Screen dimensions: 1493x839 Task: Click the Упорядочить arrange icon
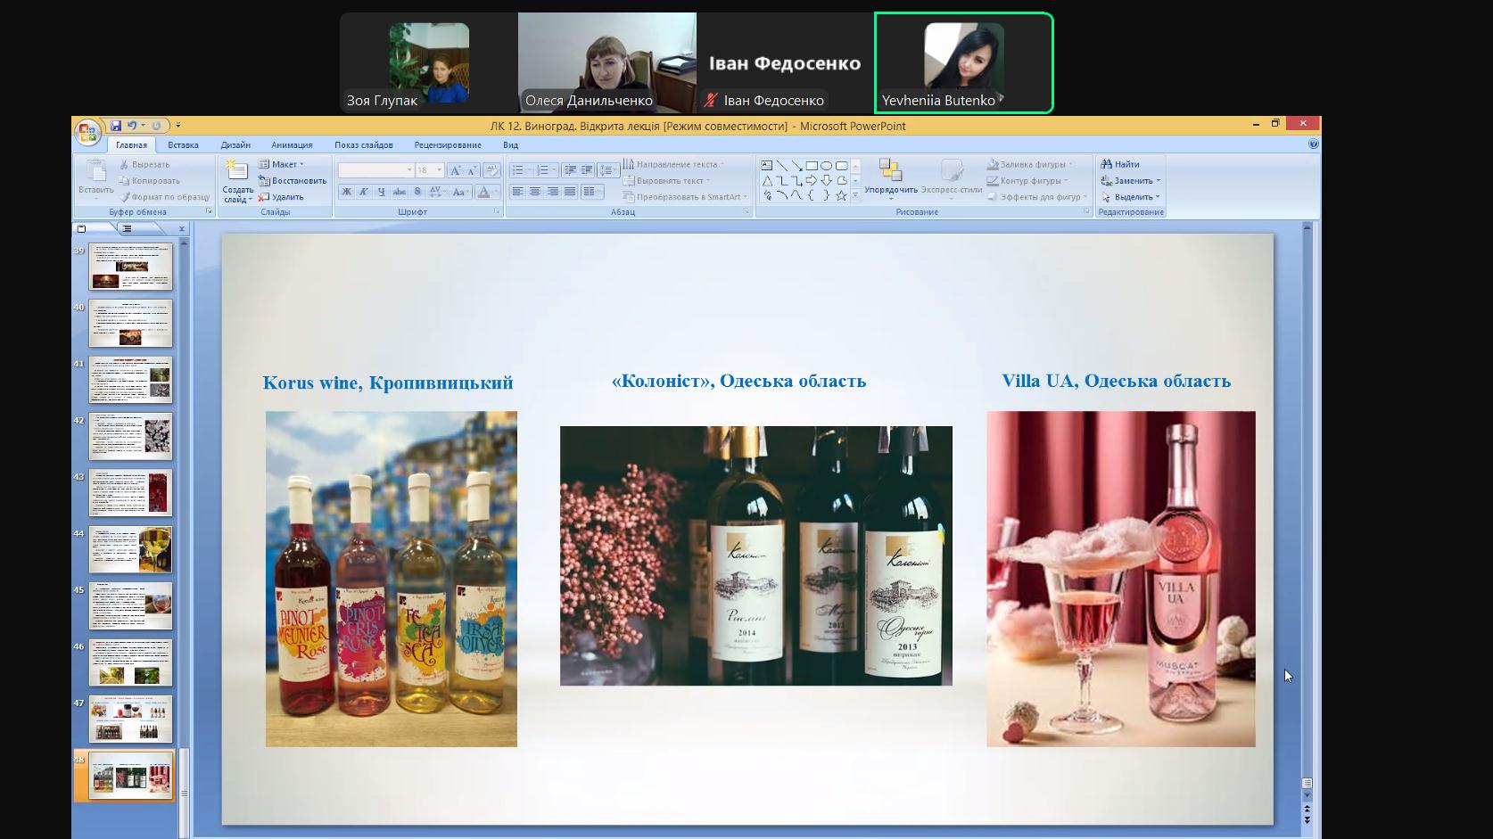point(890,170)
